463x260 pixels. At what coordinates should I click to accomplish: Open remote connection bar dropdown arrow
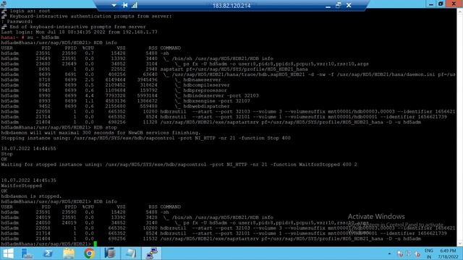coord(114,5)
